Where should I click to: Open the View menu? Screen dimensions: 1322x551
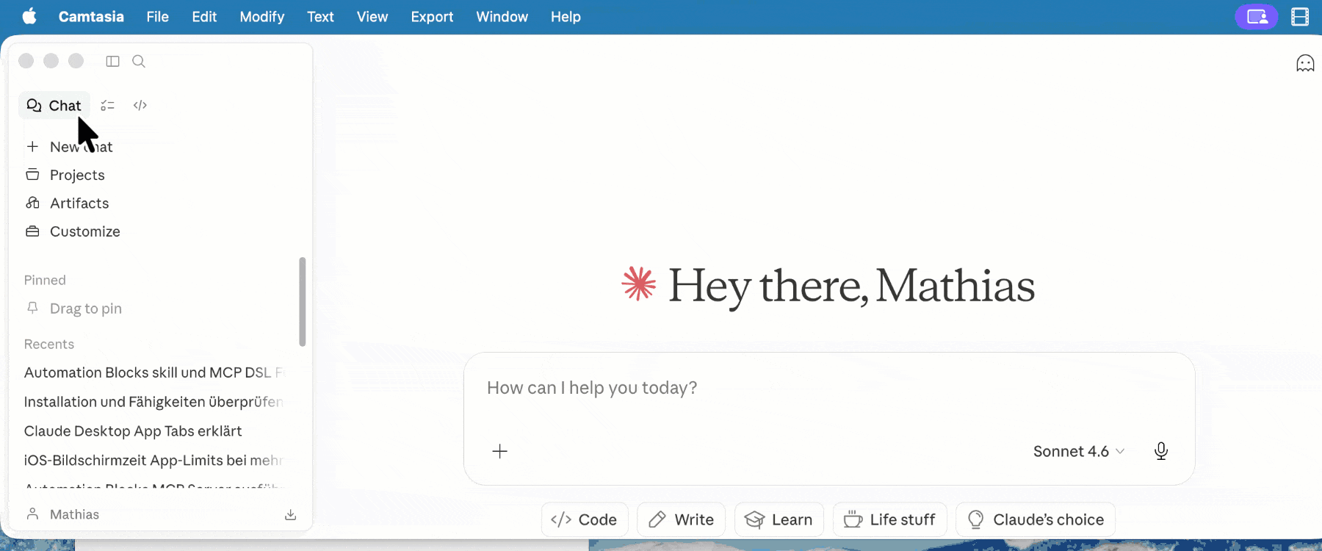pos(372,16)
